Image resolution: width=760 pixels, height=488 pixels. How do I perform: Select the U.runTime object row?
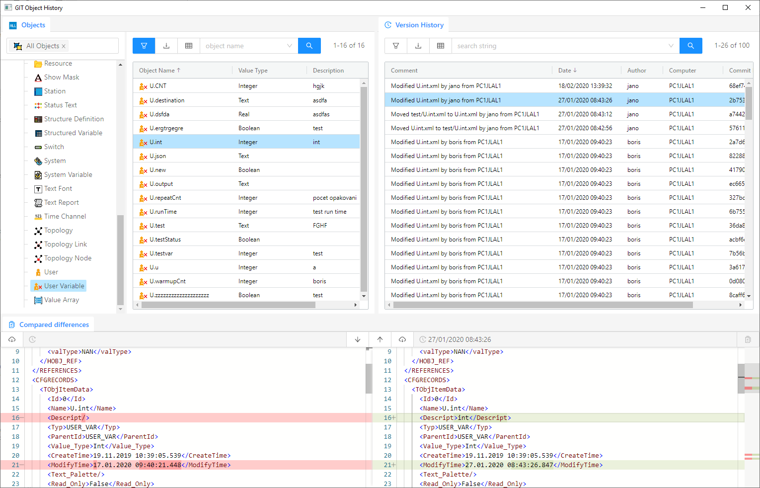163,212
